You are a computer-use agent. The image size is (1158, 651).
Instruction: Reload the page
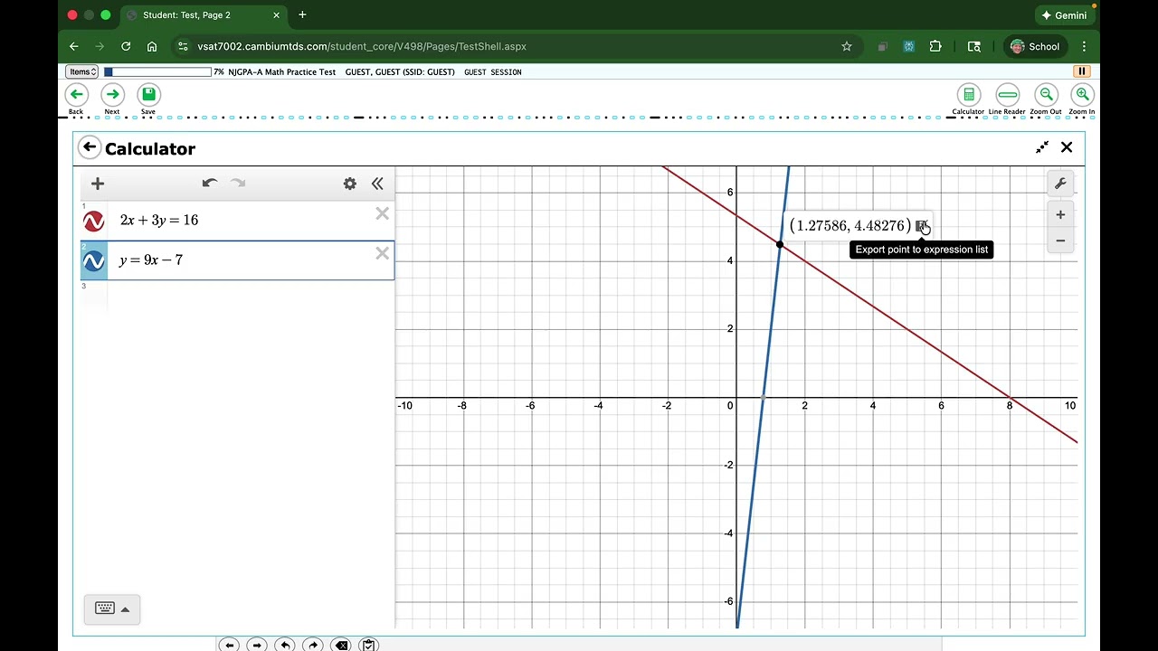click(126, 46)
